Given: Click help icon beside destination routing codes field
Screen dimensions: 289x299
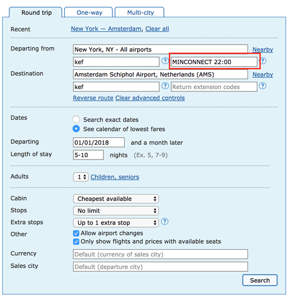Looking at the screenshot, I should coord(165,86).
